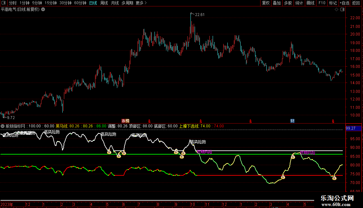
Task: Click the 顶部区: 88.00 readout
Action: click(141, 126)
